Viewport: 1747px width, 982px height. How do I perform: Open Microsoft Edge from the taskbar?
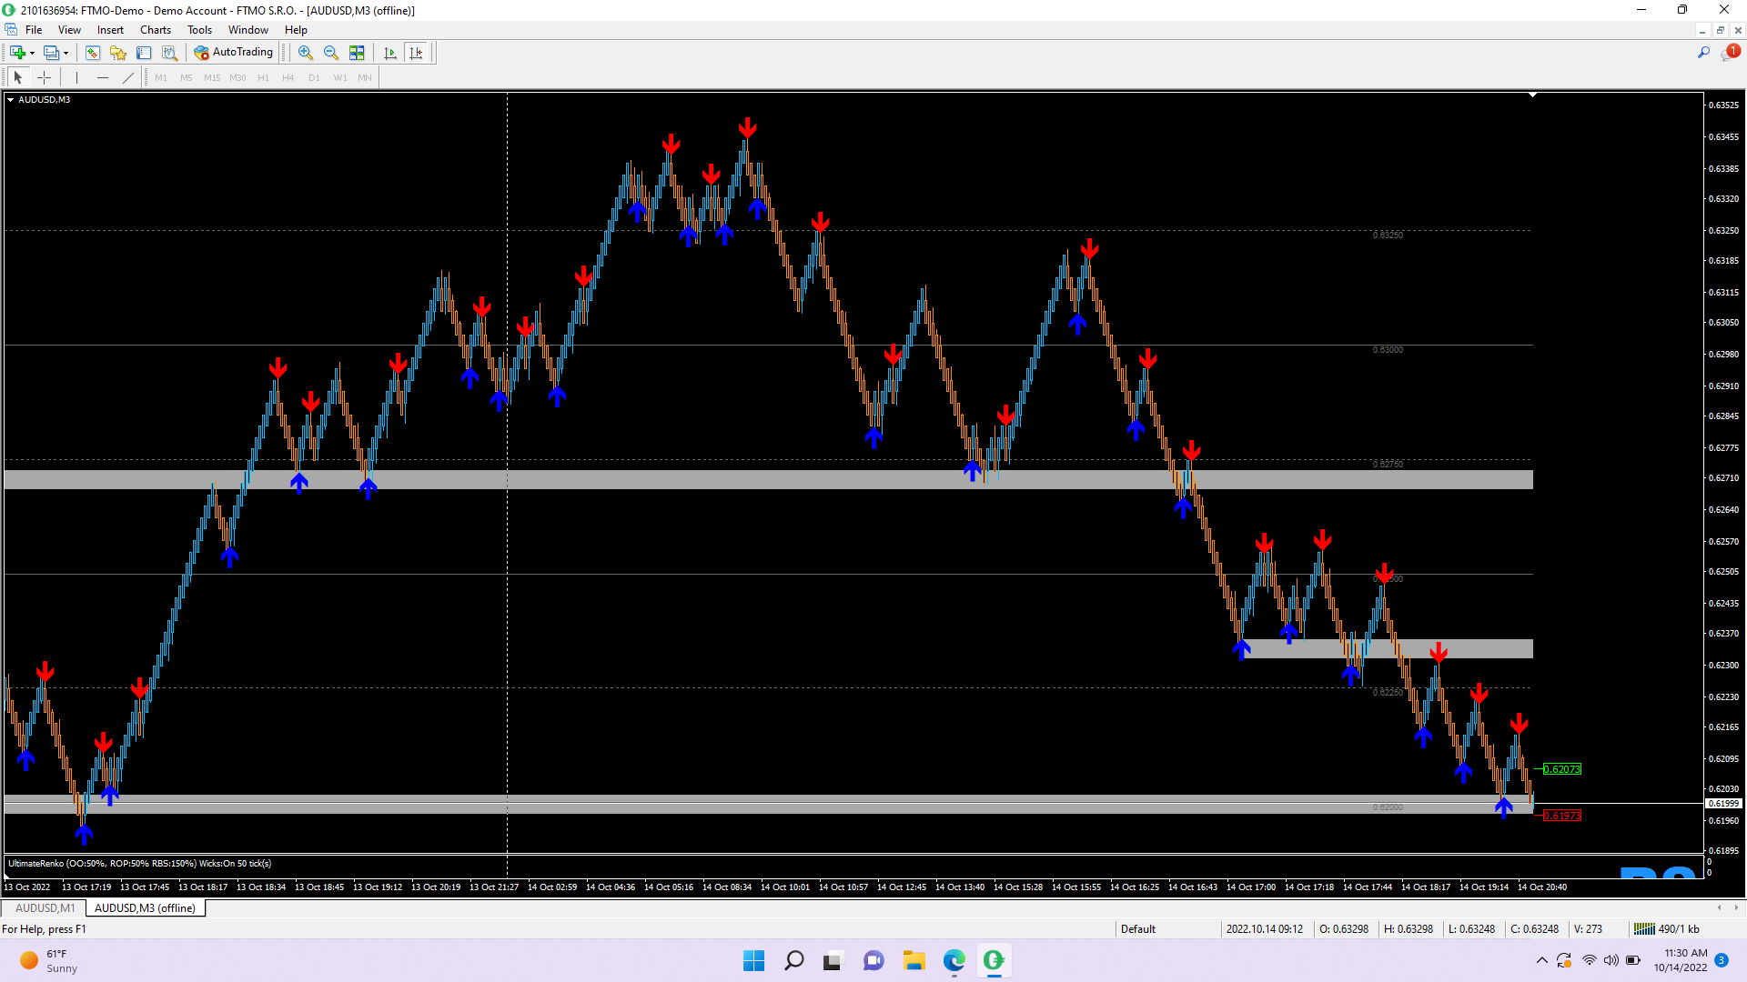pyautogui.click(x=954, y=960)
